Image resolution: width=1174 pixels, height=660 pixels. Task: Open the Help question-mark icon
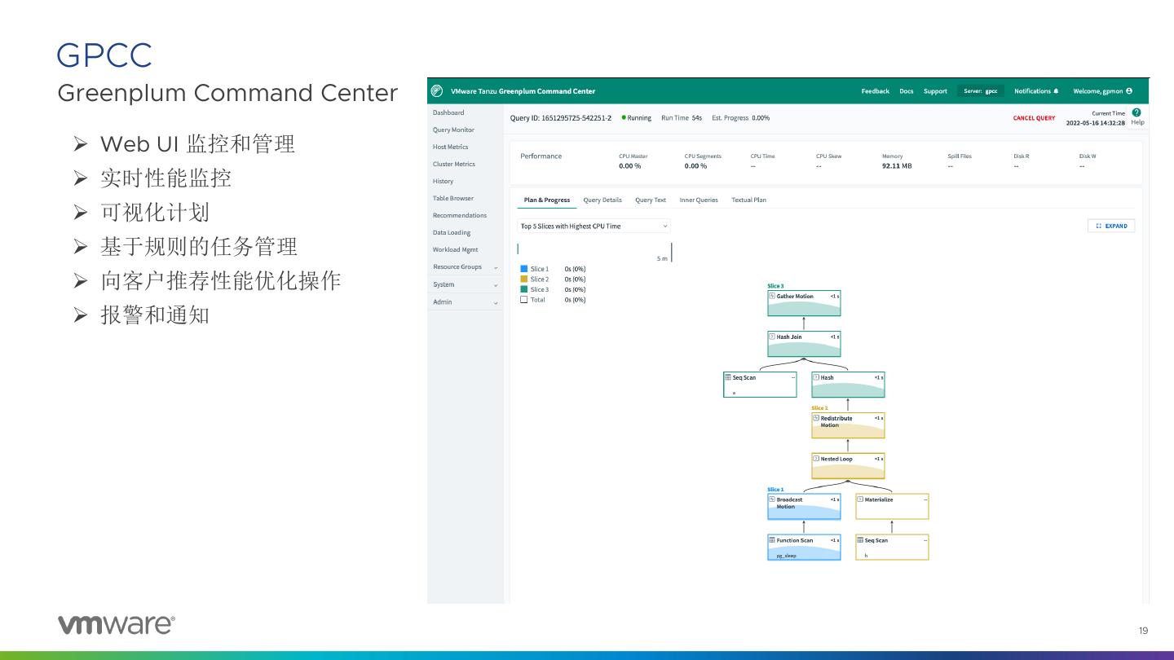[x=1136, y=112]
